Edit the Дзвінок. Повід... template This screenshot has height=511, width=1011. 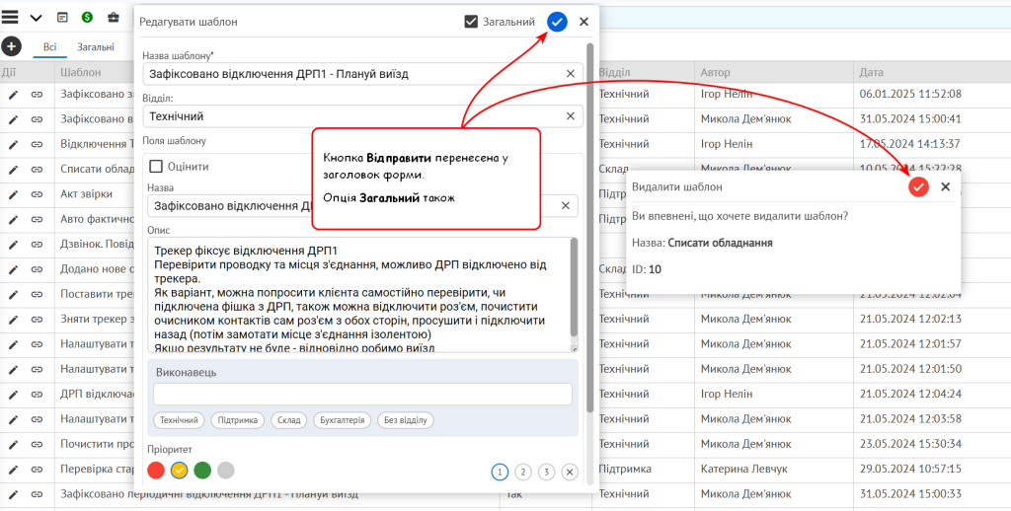[x=14, y=245]
